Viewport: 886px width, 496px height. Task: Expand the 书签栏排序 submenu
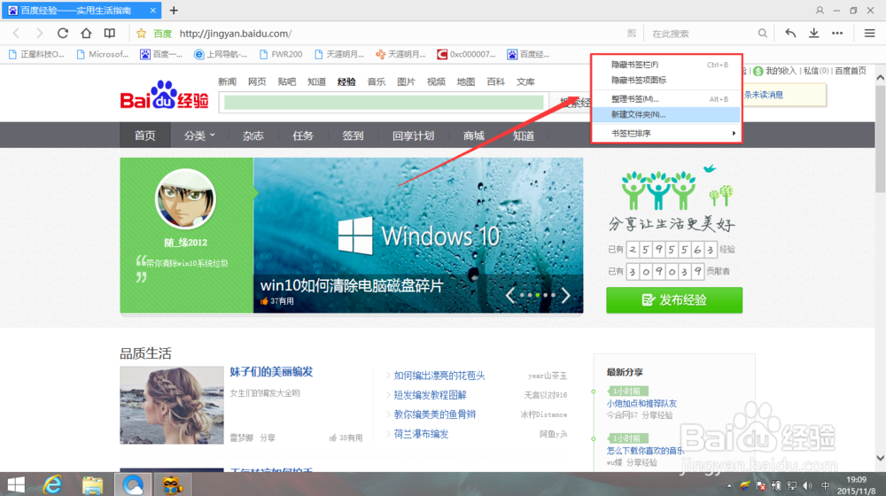[x=666, y=134]
